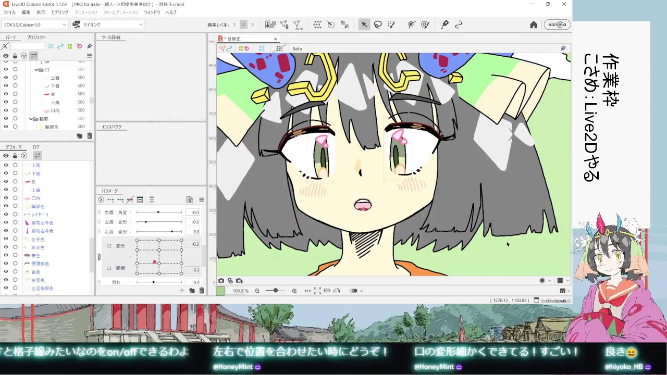Click the 左眉 変形 value field -0.6

point(193,222)
